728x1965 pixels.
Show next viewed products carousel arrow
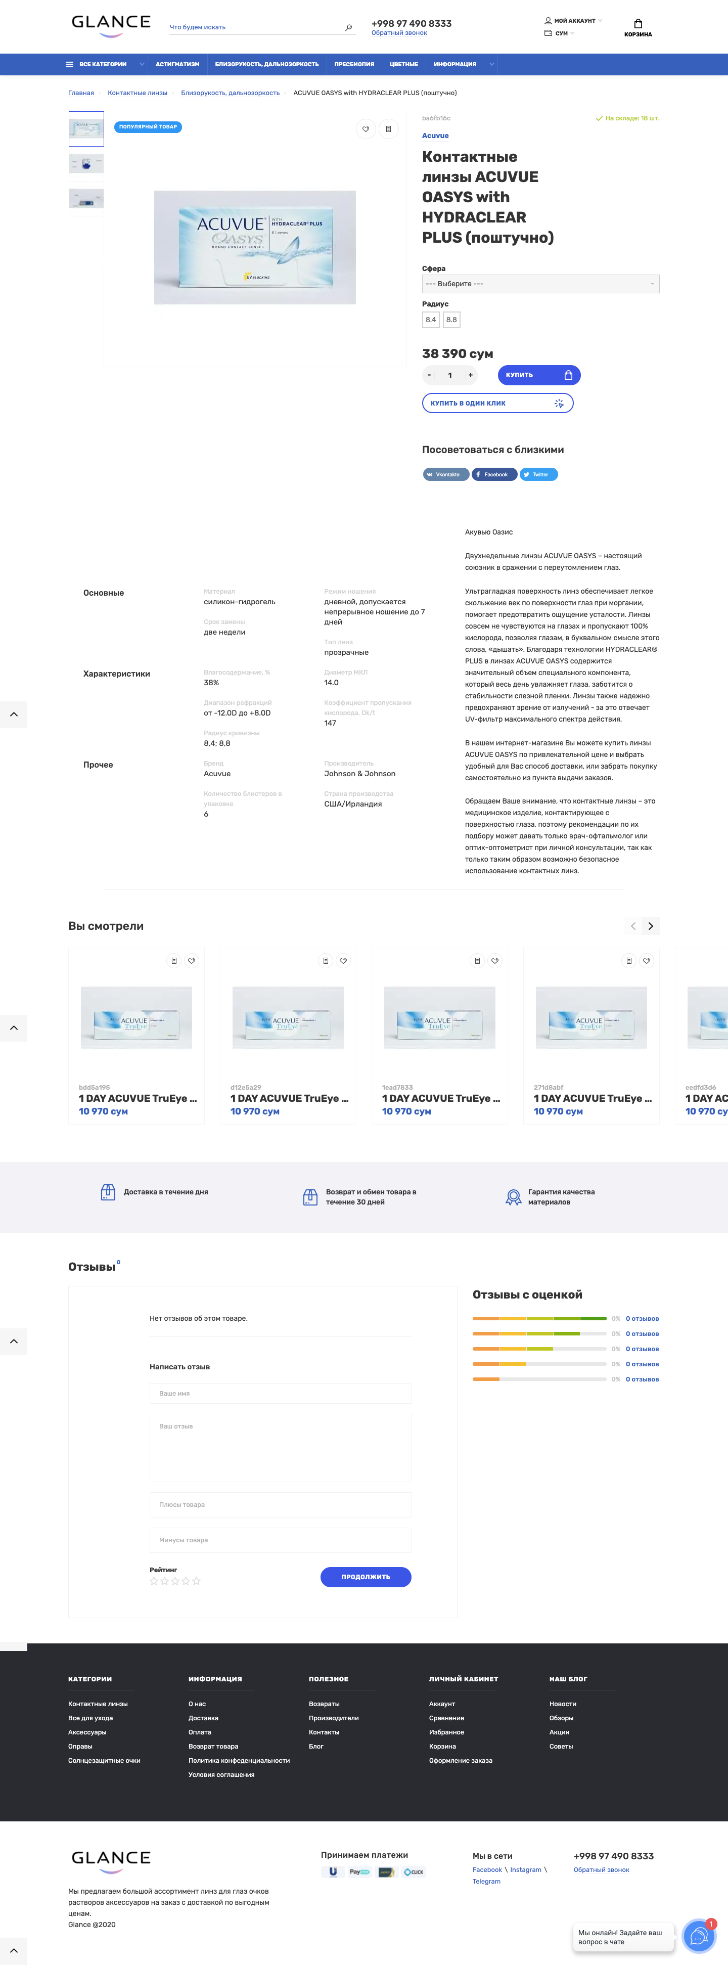(x=650, y=926)
